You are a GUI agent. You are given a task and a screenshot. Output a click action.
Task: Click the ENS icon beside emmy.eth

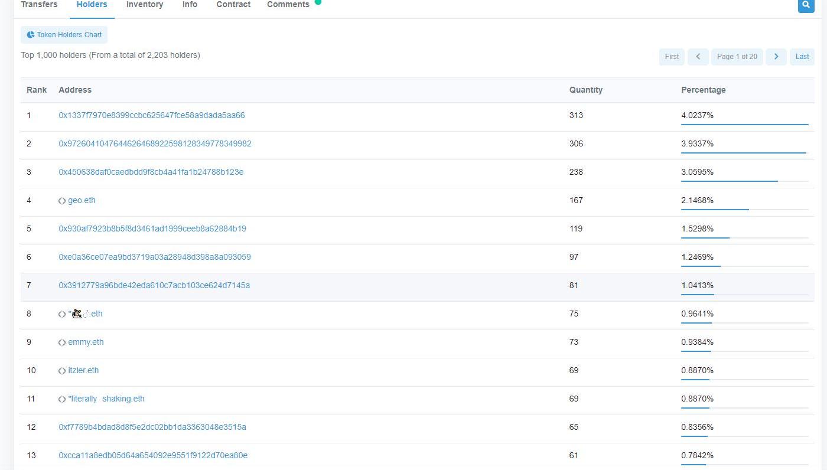pyautogui.click(x=62, y=342)
